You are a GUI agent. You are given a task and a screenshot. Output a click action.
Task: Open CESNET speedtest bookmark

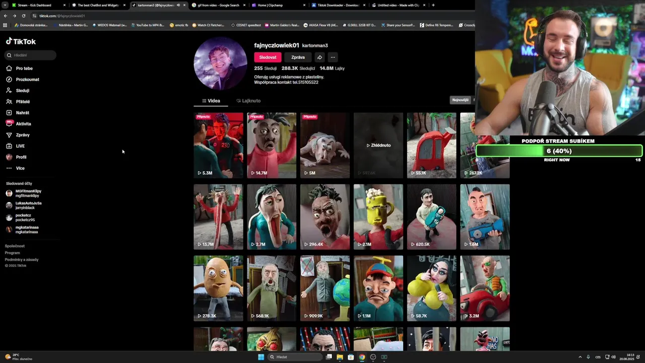(246, 25)
